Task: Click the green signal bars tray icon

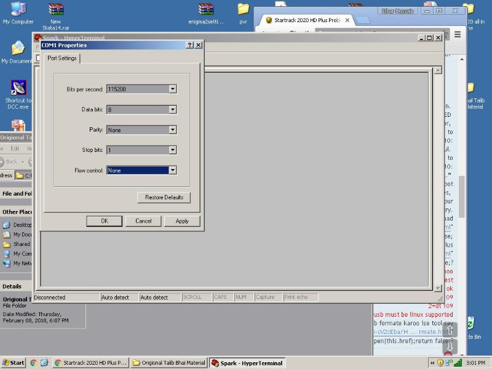Action: tap(458, 363)
